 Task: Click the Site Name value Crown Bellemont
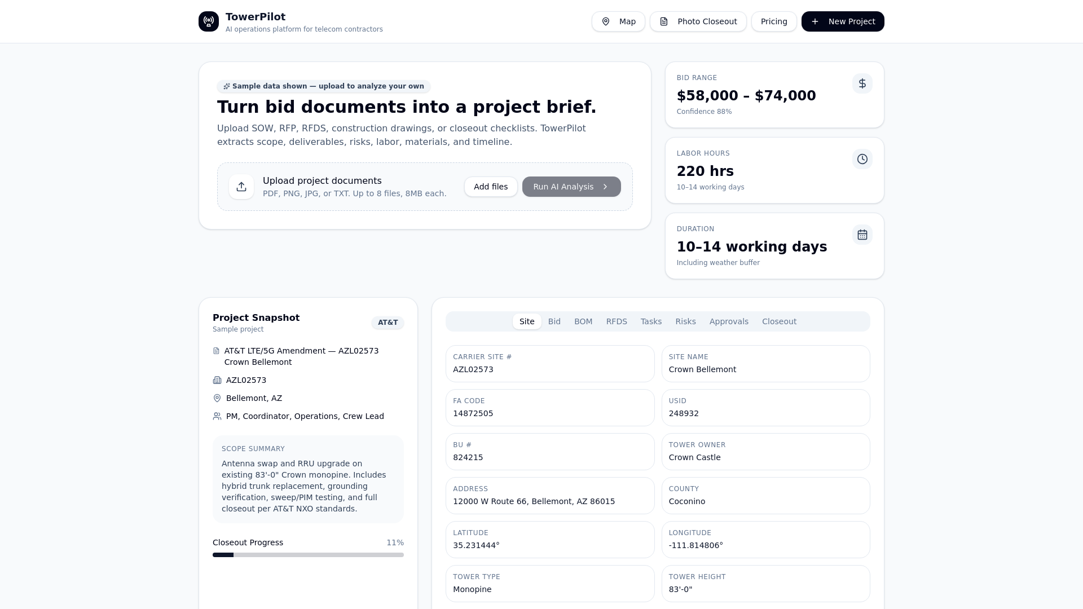tap(702, 369)
